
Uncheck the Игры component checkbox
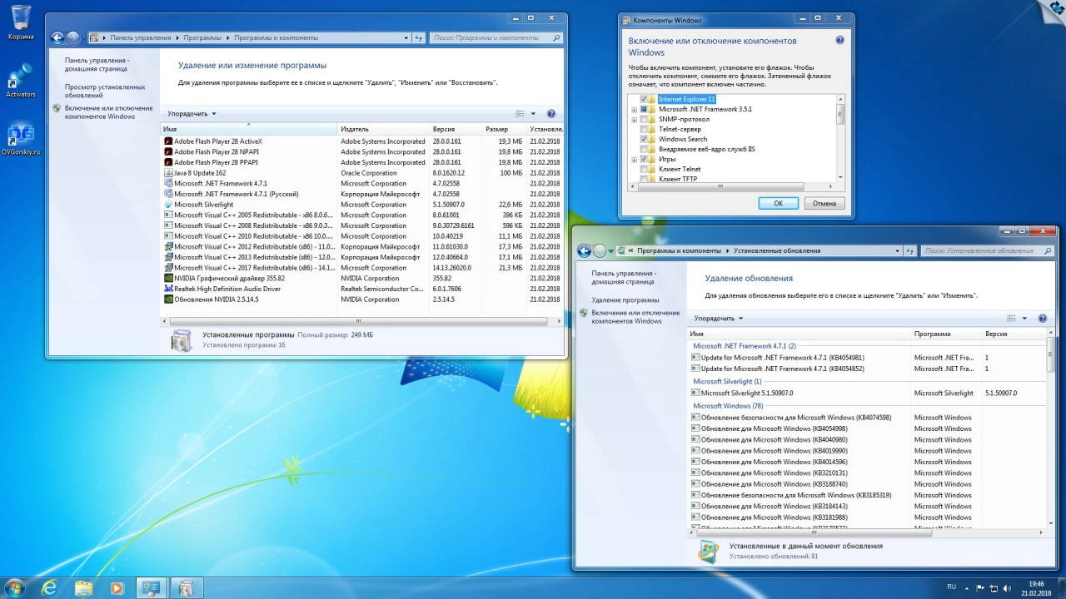point(643,159)
